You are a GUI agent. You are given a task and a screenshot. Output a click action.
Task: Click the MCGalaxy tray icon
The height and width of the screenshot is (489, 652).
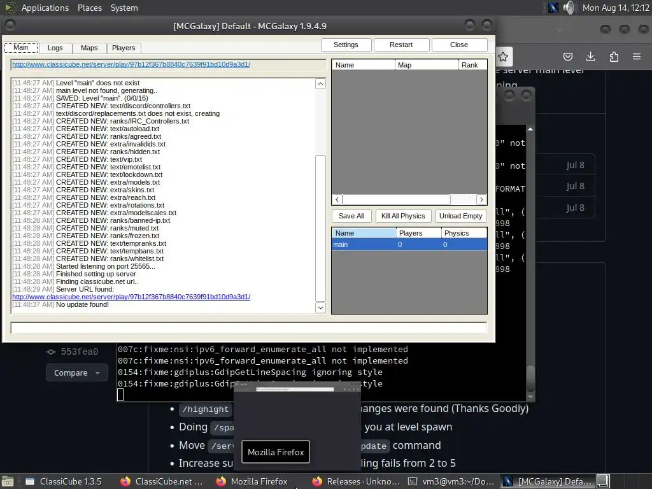pyautogui.click(x=553, y=8)
